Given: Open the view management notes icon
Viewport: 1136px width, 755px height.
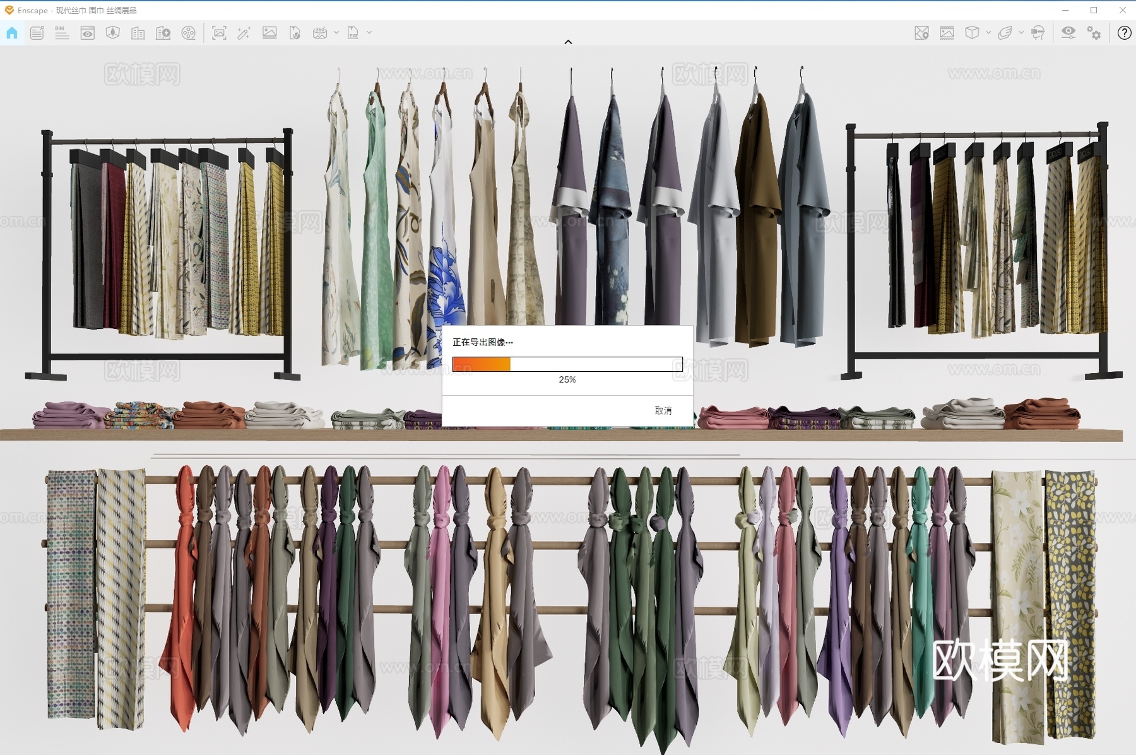Looking at the screenshot, I should coord(37,33).
